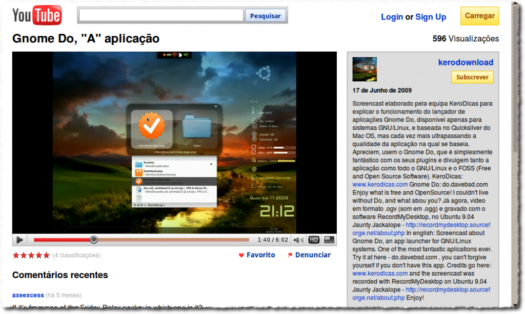
Task: Click the (4 classificações) ratings count
Action: [76, 256]
